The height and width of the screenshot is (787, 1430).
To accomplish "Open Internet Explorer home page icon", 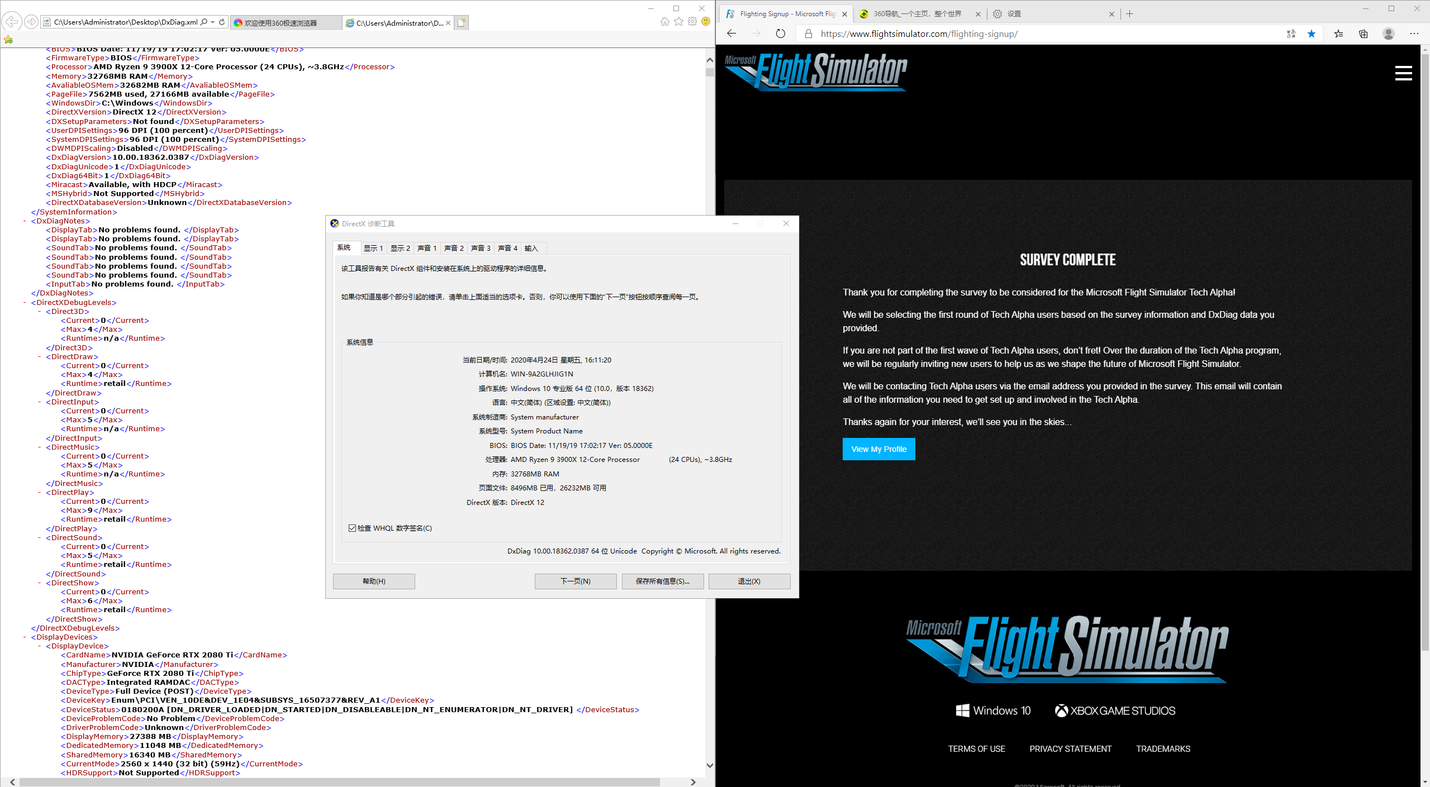I will pyautogui.click(x=664, y=21).
